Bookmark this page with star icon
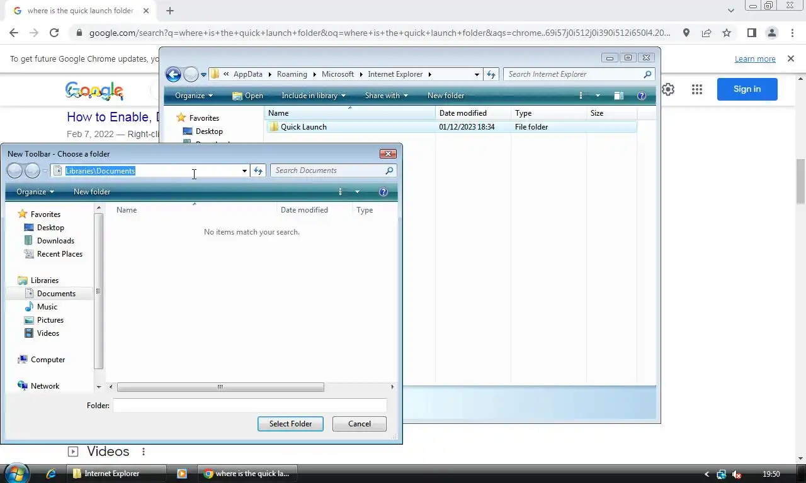The width and height of the screenshot is (806, 483). [x=727, y=33]
